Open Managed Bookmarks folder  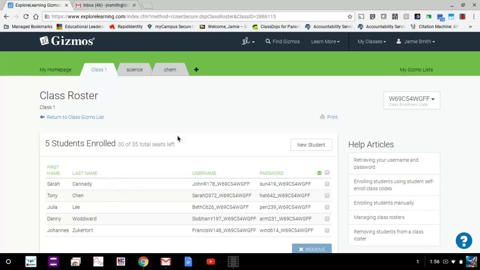click(x=28, y=27)
